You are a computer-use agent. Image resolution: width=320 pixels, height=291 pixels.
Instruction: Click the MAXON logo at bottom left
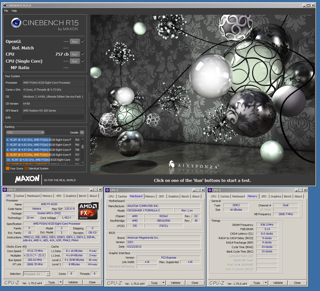coord(27,179)
